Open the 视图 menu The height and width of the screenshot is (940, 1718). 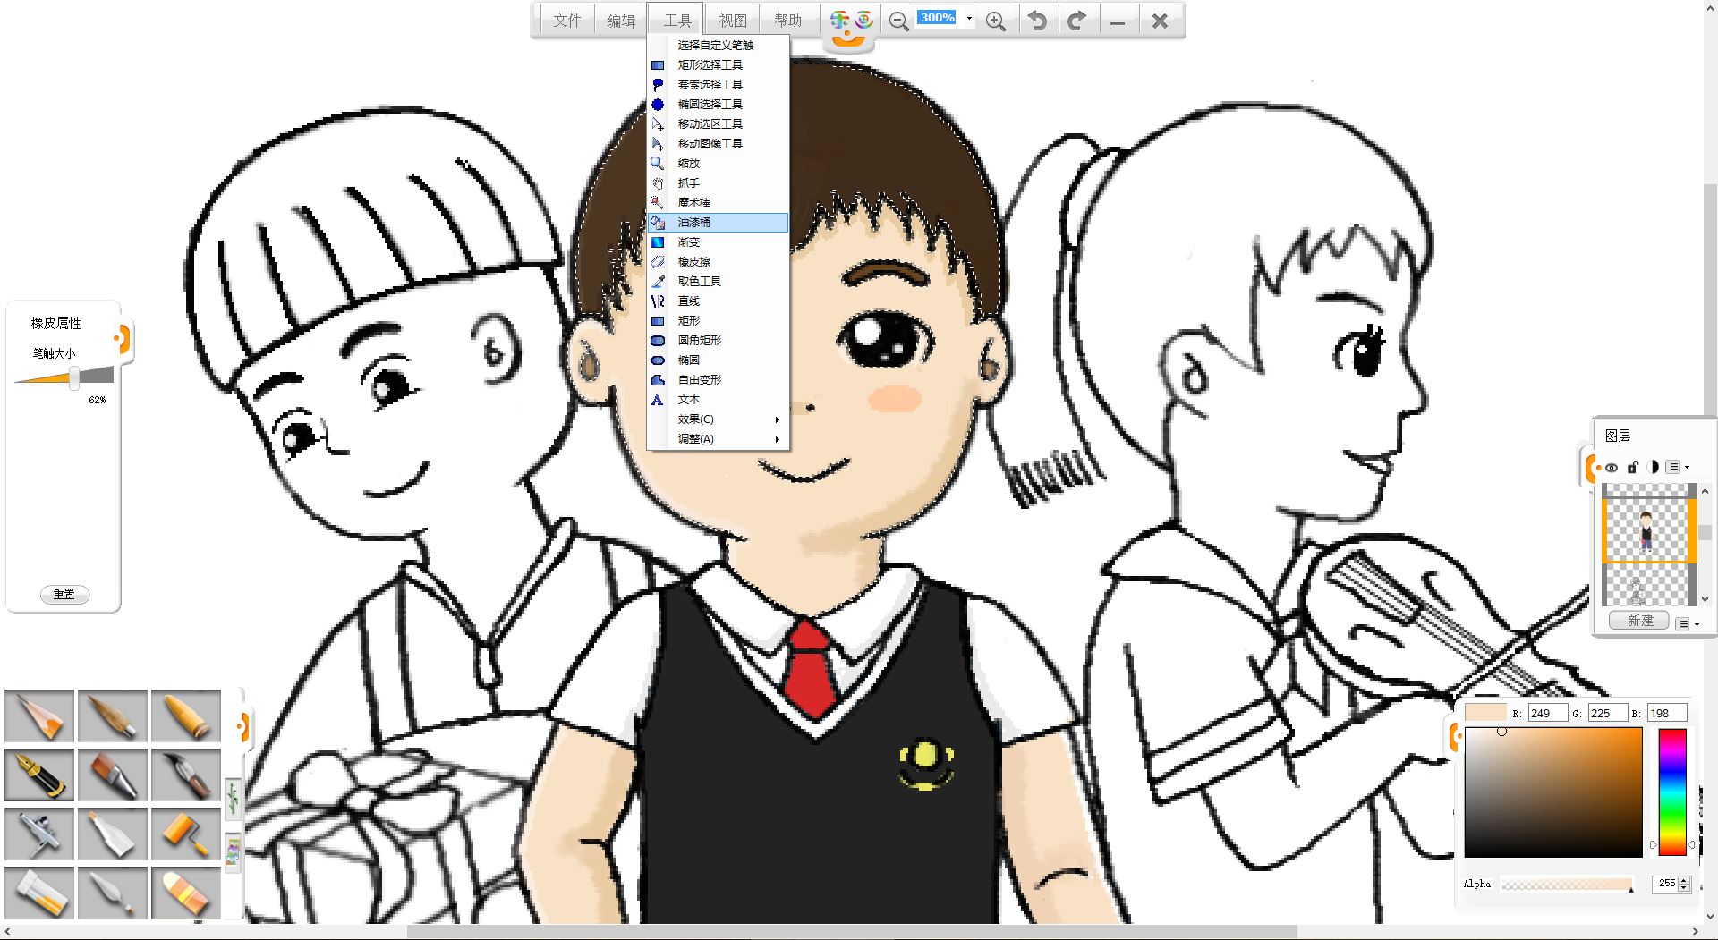tap(732, 21)
